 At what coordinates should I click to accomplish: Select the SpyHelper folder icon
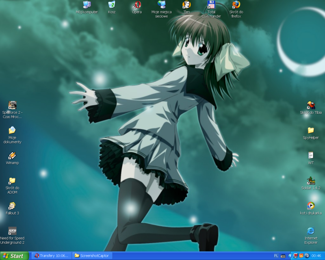[x=311, y=133]
